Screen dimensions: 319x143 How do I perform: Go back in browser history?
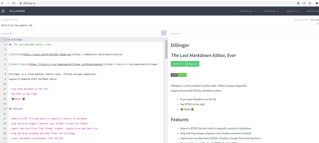tap(2, 3)
